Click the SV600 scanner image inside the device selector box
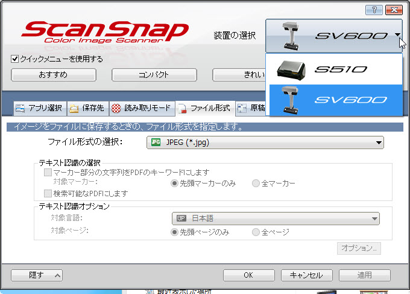Screen dimensions: 410x294 click(291, 36)
